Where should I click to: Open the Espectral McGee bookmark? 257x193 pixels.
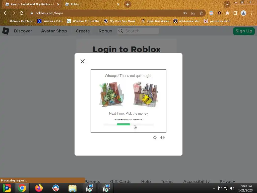155,21
